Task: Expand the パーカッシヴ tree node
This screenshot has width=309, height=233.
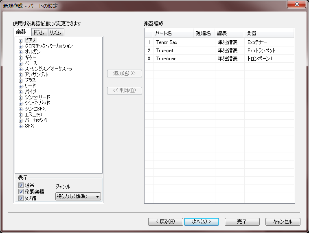Action: click(x=20, y=121)
